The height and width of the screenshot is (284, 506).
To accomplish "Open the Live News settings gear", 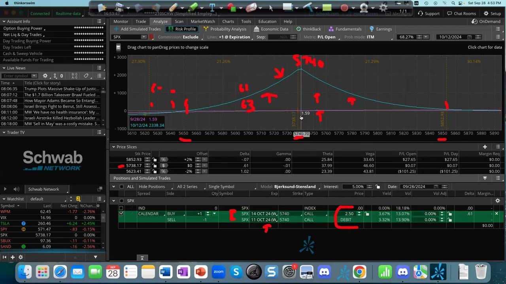I will (45, 76).
